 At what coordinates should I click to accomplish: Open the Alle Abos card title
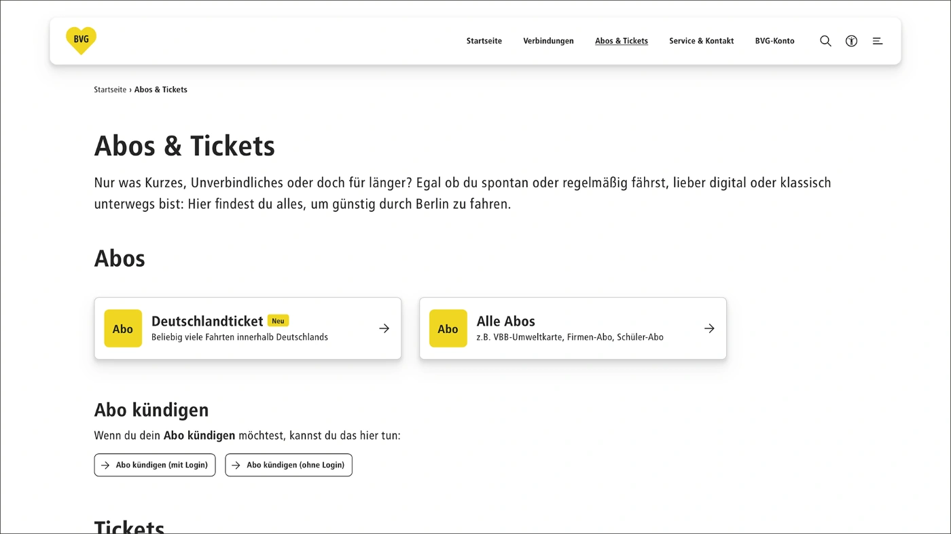pyautogui.click(x=505, y=321)
